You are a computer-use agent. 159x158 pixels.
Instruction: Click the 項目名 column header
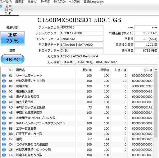pyautogui.click(x=45, y=70)
